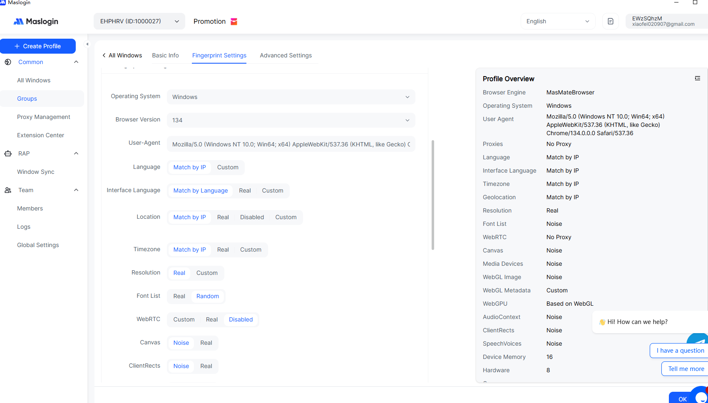Switch to the Advanced Settings tab
Image resolution: width=708 pixels, height=403 pixels.
(286, 55)
